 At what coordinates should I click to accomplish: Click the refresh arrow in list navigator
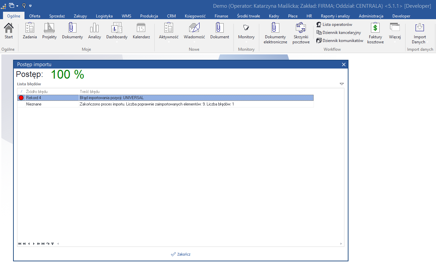[48, 244]
